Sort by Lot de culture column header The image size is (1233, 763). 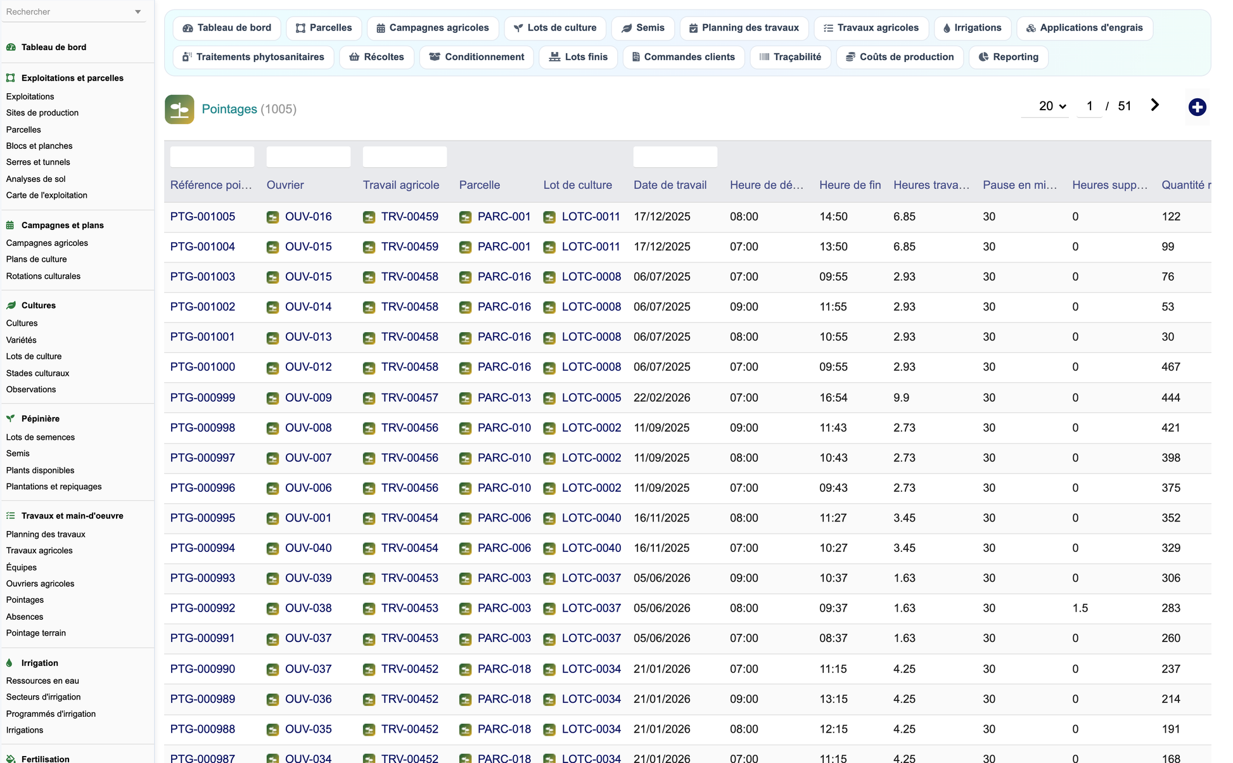[x=578, y=185]
